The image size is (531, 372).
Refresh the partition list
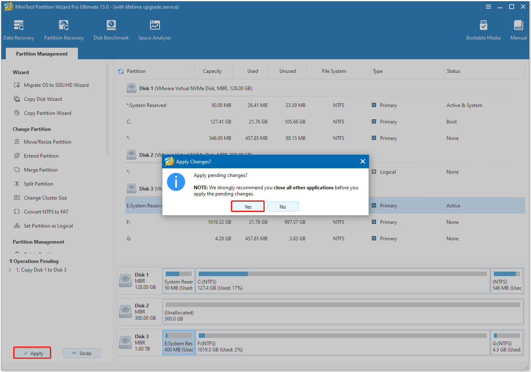[120, 71]
